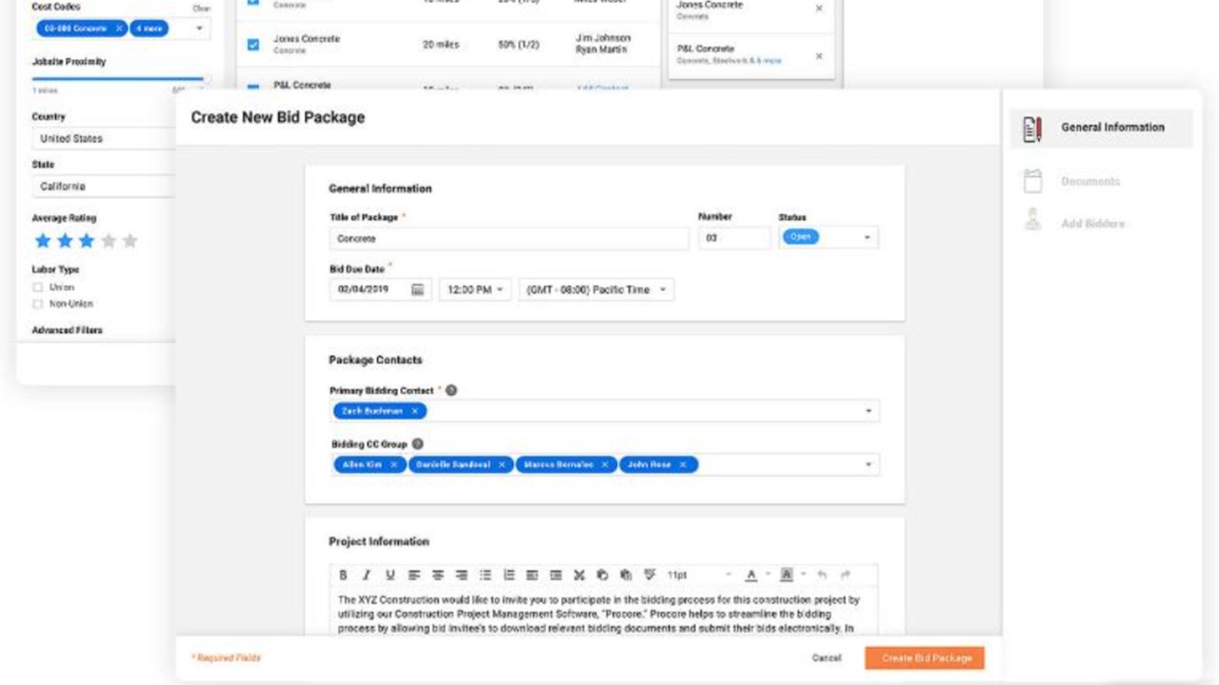
Task: Remove Allen Kim from Bidding CC Group
Action: pyautogui.click(x=393, y=464)
